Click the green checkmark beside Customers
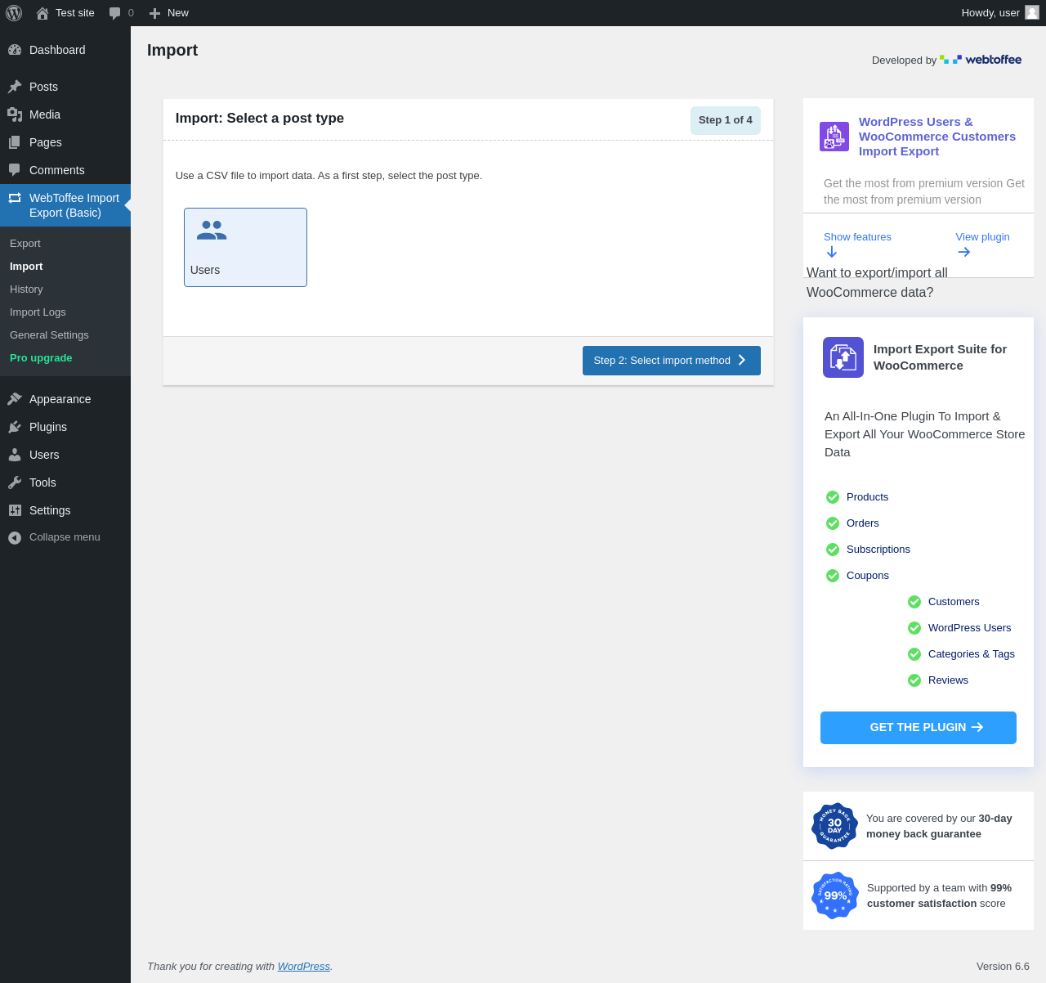 tap(914, 602)
